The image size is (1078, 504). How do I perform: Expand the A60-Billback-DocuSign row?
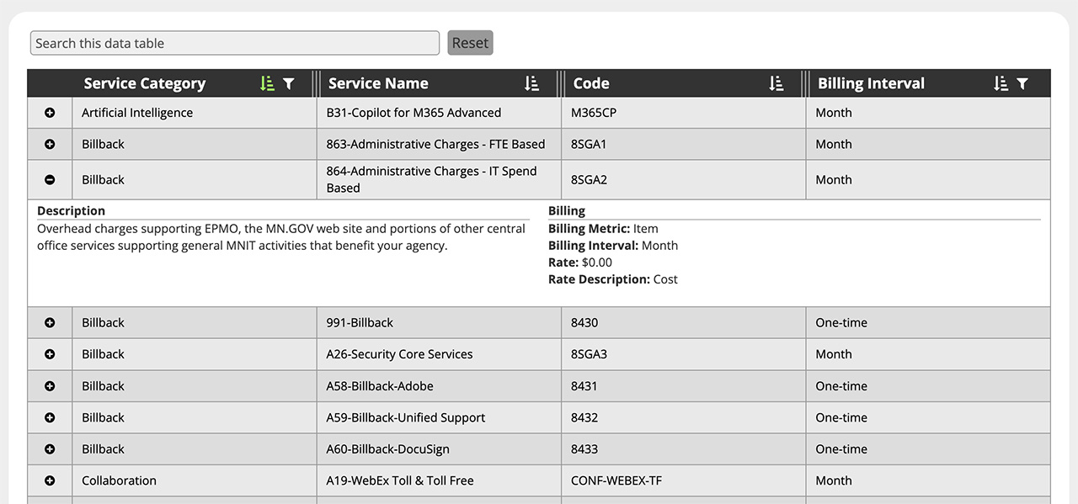coord(50,448)
